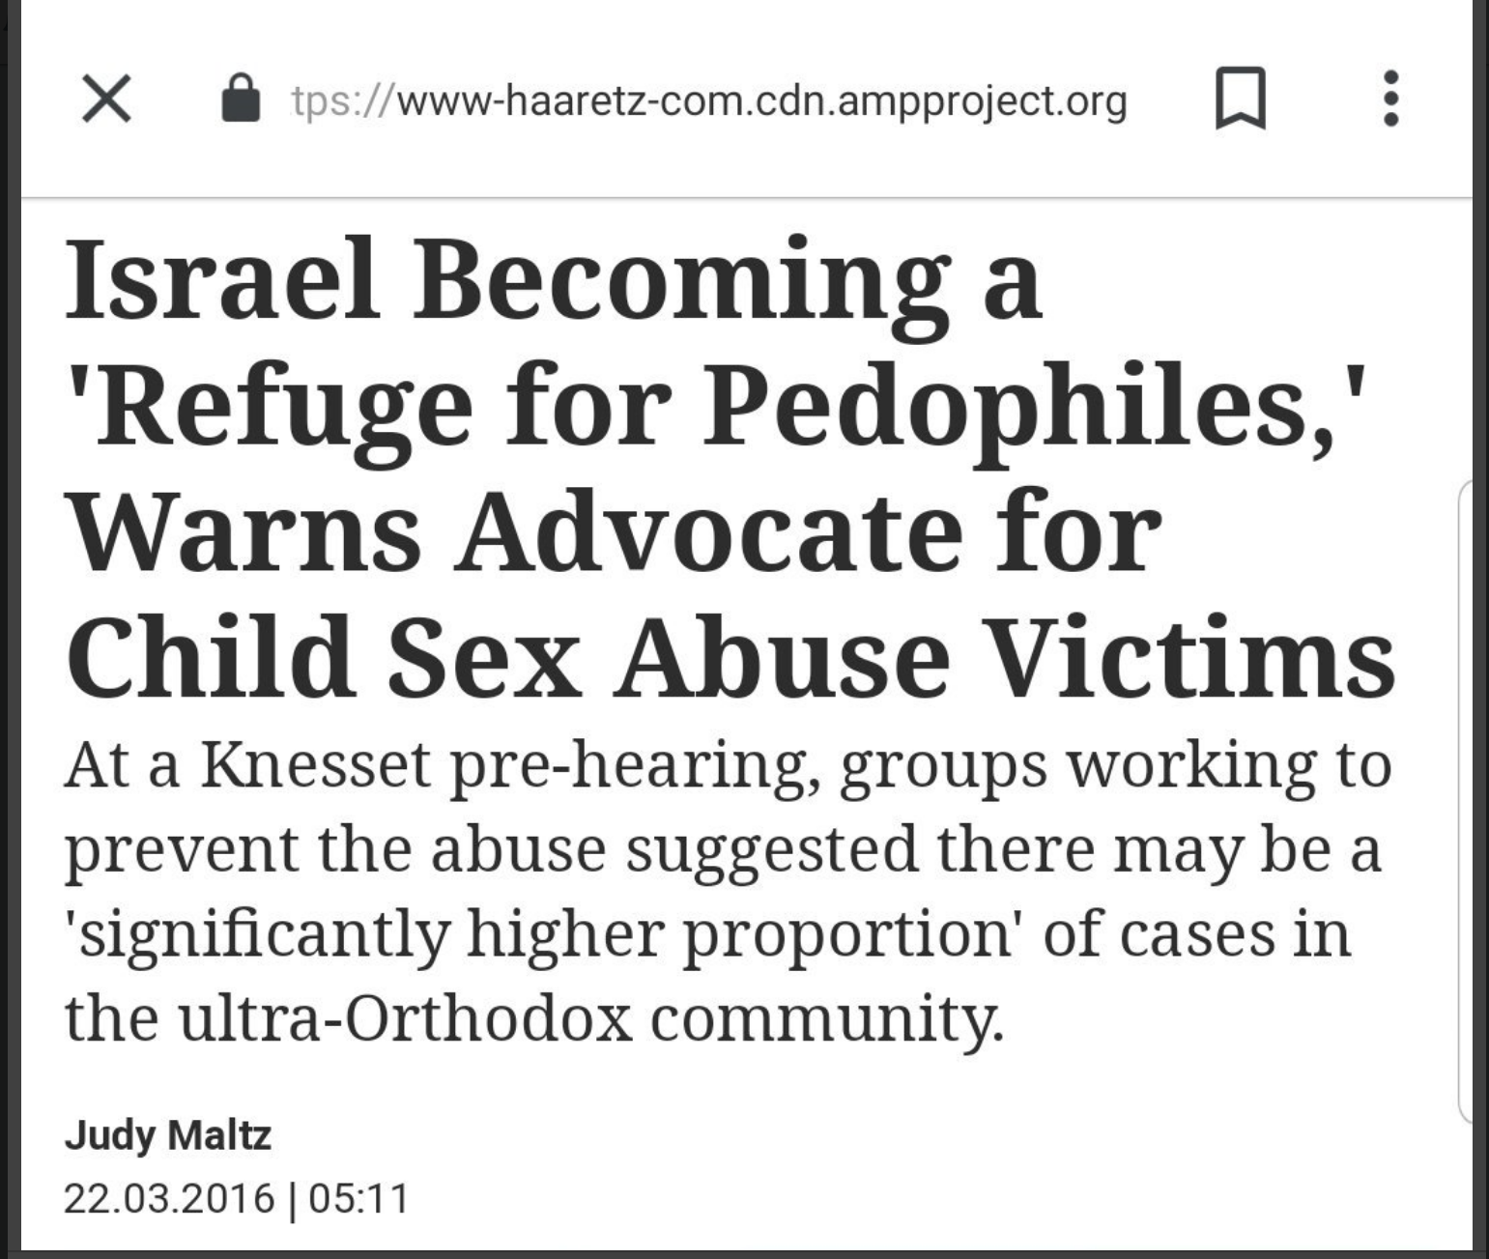The width and height of the screenshot is (1489, 1259).
Task: Bookmark this Haaretz article
Action: pos(1240,99)
